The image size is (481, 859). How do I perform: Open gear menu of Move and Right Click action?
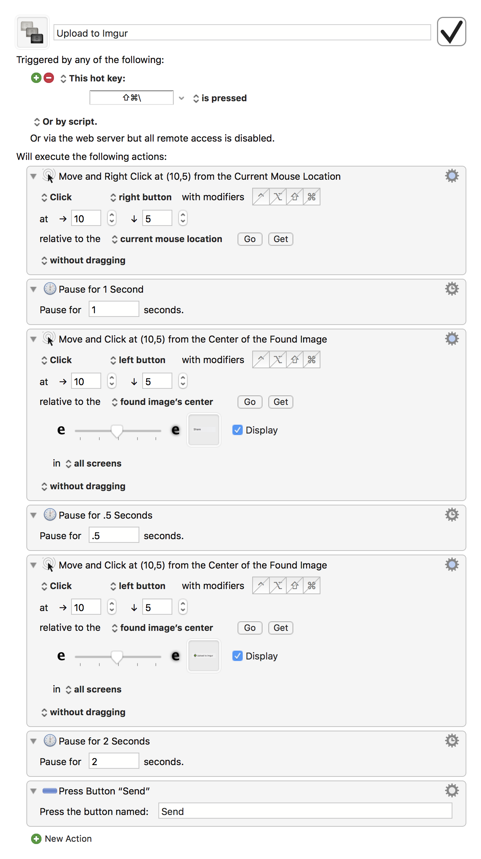(x=452, y=176)
